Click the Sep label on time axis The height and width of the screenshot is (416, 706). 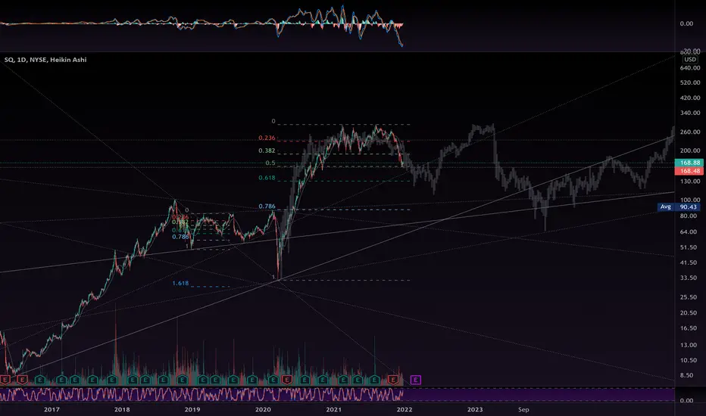tap(523, 410)
